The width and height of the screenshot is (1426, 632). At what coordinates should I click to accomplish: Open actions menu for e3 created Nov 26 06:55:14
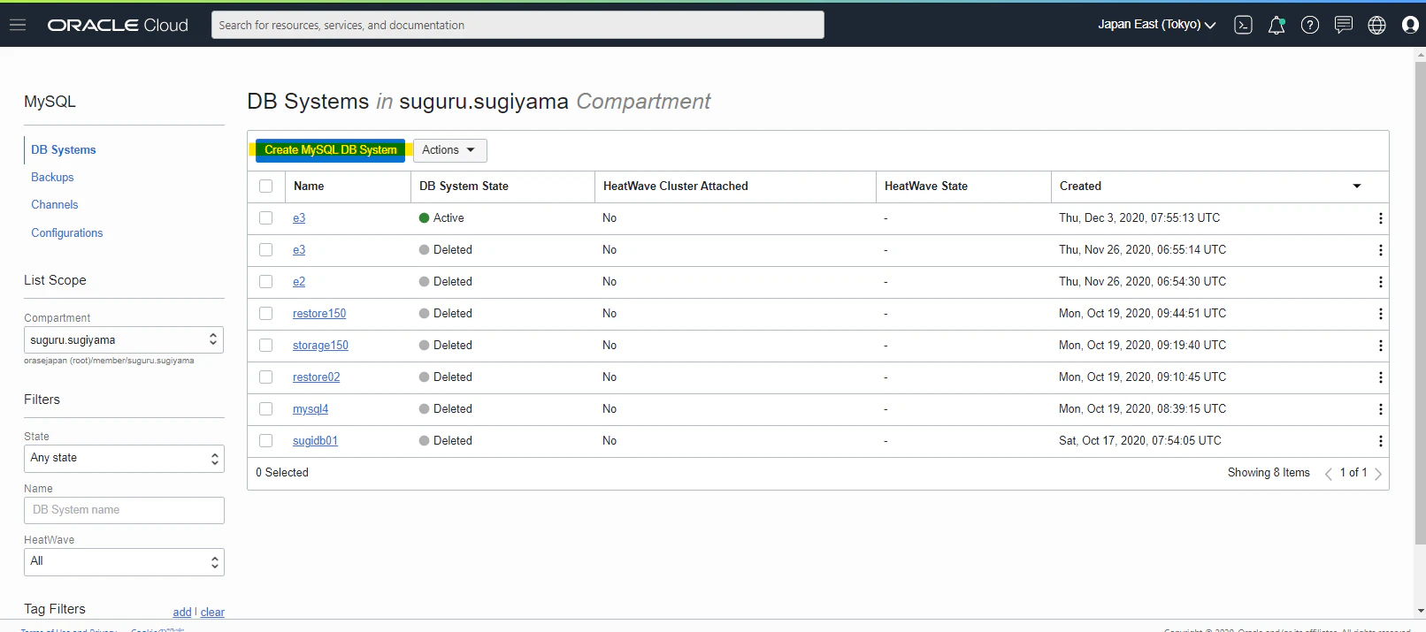click(x=1380, y=250)
